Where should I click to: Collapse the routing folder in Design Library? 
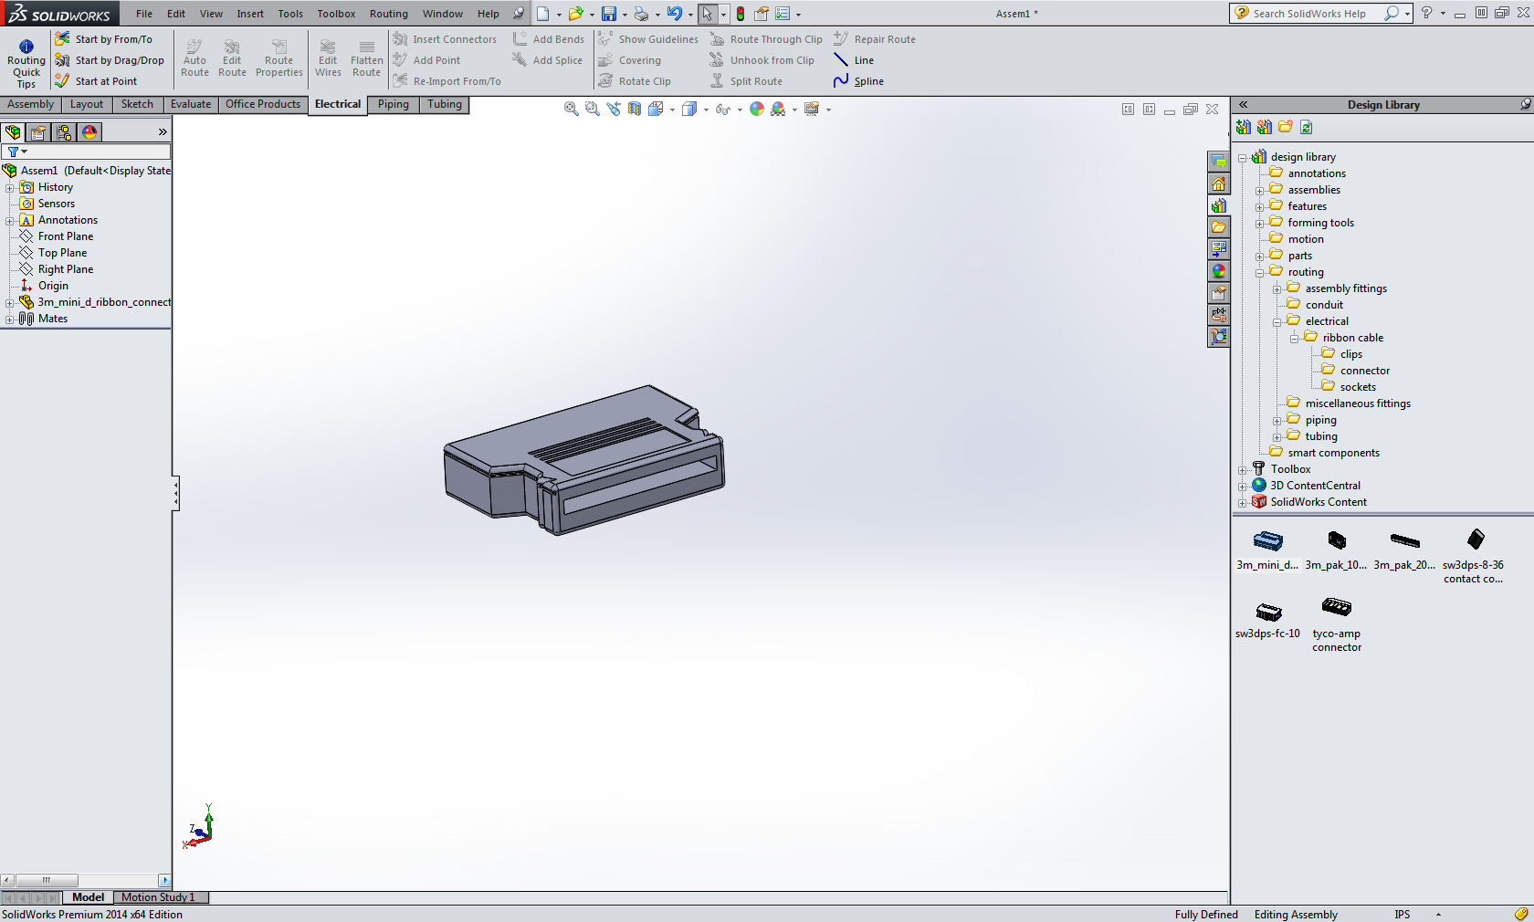[x=1259, y=273]
